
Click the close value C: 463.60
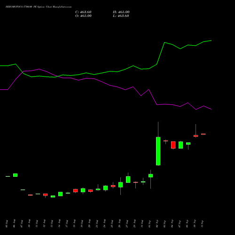[x=83, y=12]
